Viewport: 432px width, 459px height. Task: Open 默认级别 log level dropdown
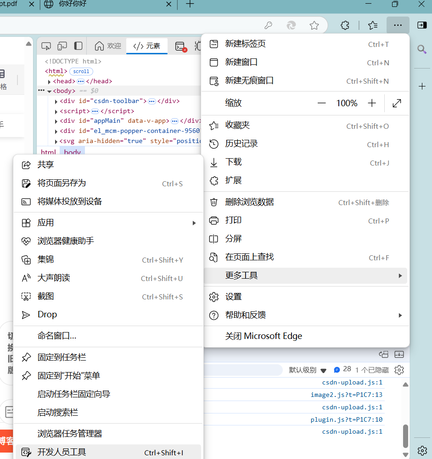point(307,370)
